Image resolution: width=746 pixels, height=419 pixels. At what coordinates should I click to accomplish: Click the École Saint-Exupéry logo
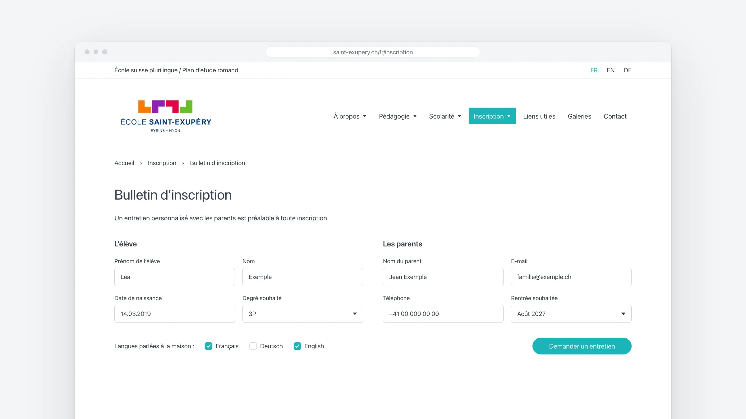point(166,116)
